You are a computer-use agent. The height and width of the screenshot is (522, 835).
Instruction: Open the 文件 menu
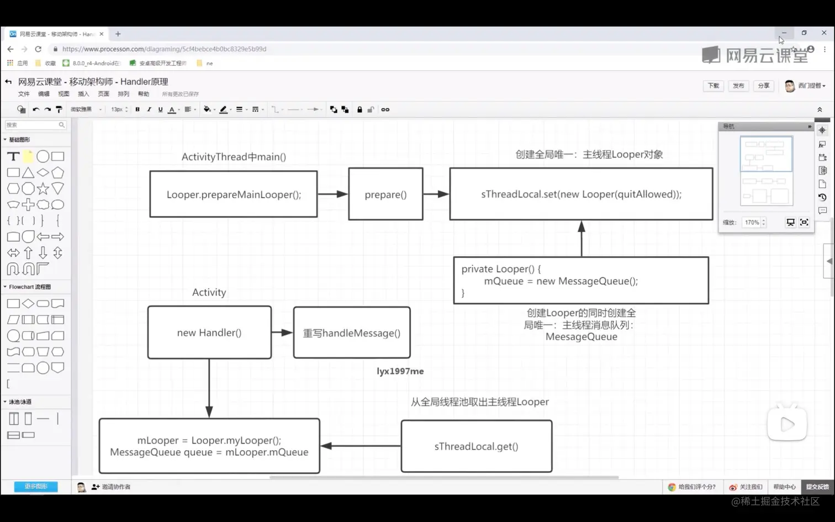pyautogui.click(x=24, y=94)
